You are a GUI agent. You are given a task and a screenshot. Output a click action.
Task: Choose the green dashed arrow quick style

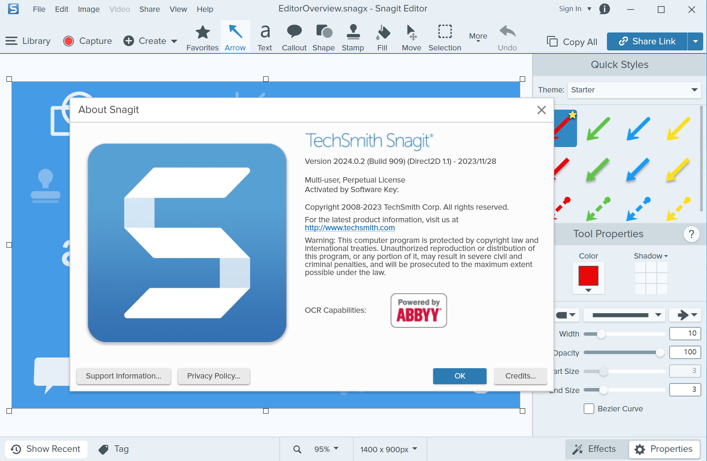(x=598, y=209)
